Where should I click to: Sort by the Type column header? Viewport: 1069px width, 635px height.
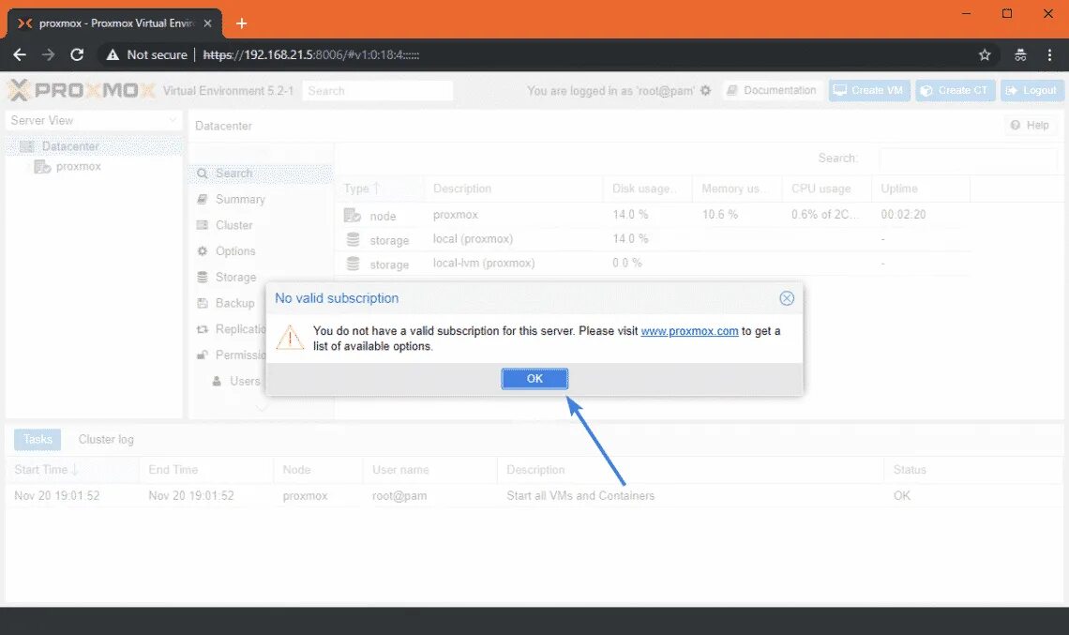[379, 189]
